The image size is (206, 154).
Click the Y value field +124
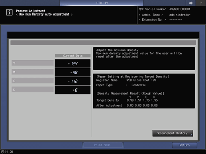(73, 64)
